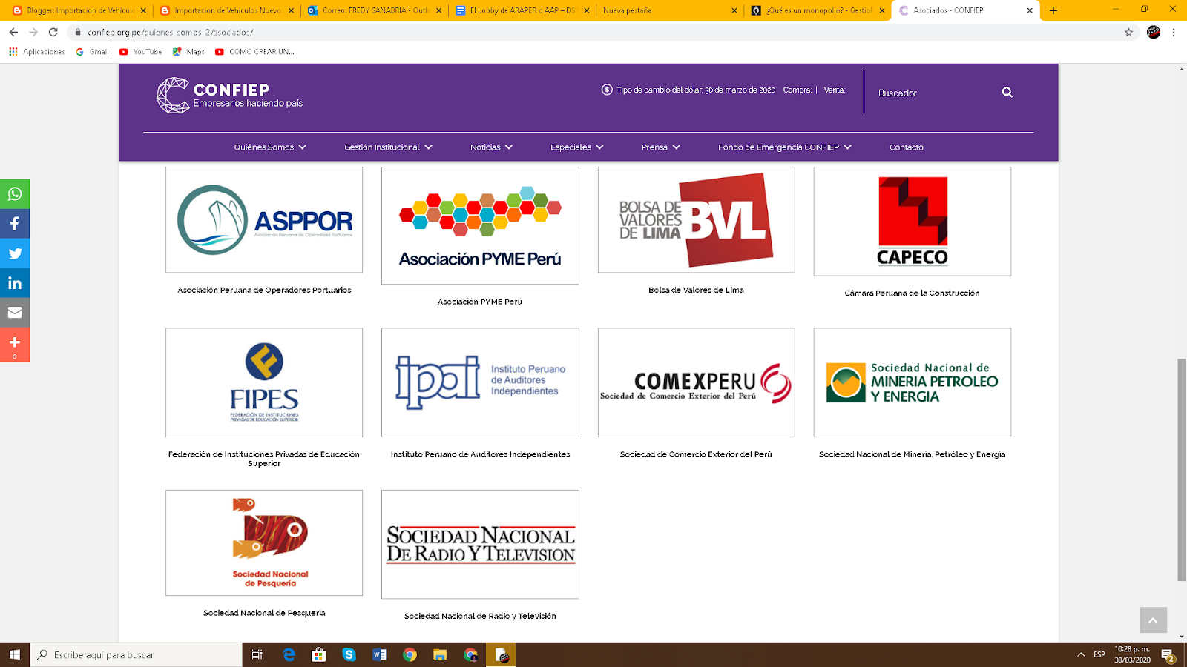Open Gmail bookmark

pyautogui.click(x=93, y=52)
